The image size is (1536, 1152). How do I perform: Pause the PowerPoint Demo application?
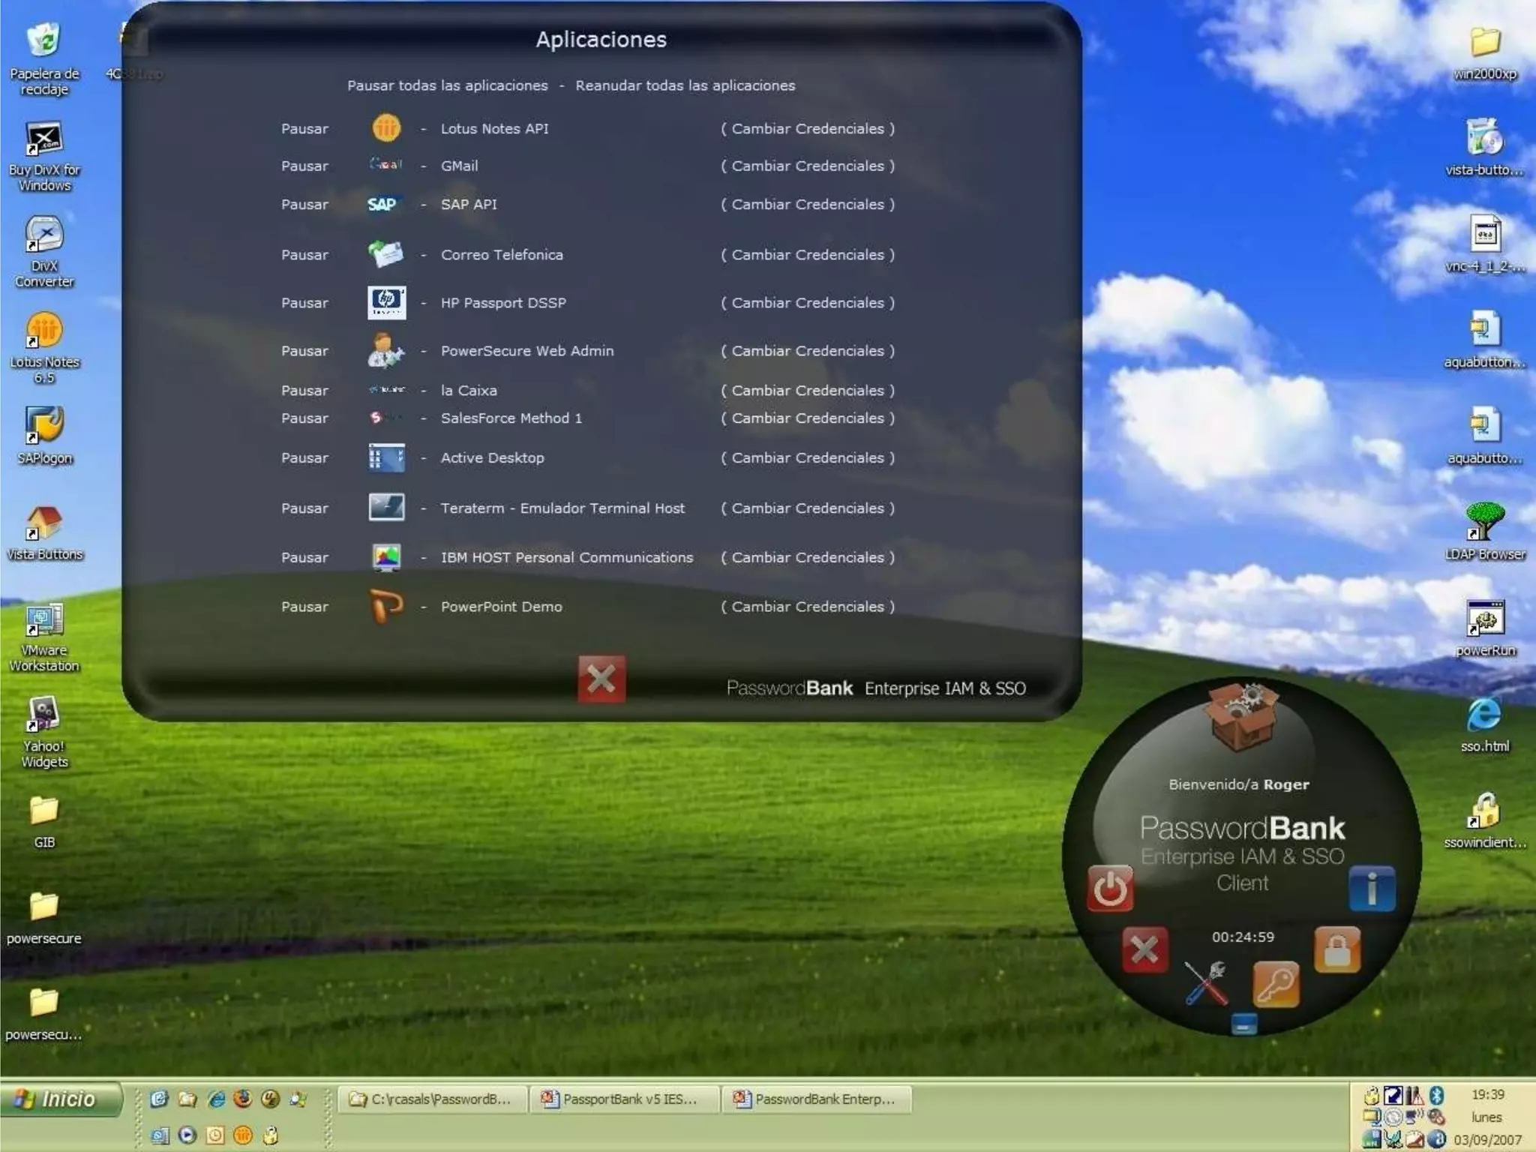(304, 607)
